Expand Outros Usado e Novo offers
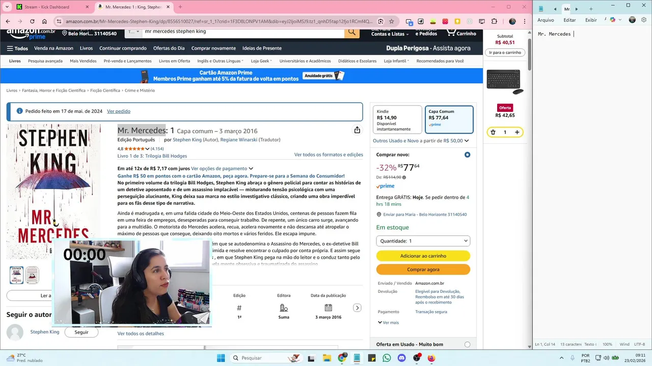652x366 pixels. pyautogui.click(x=421, y=141)
